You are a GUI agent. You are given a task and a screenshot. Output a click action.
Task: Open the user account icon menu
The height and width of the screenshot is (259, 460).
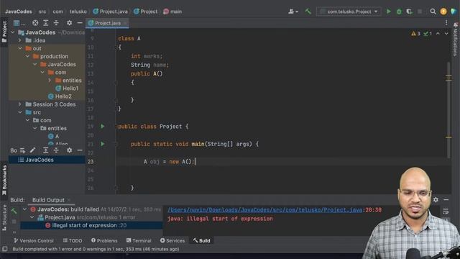pos(293,12)
